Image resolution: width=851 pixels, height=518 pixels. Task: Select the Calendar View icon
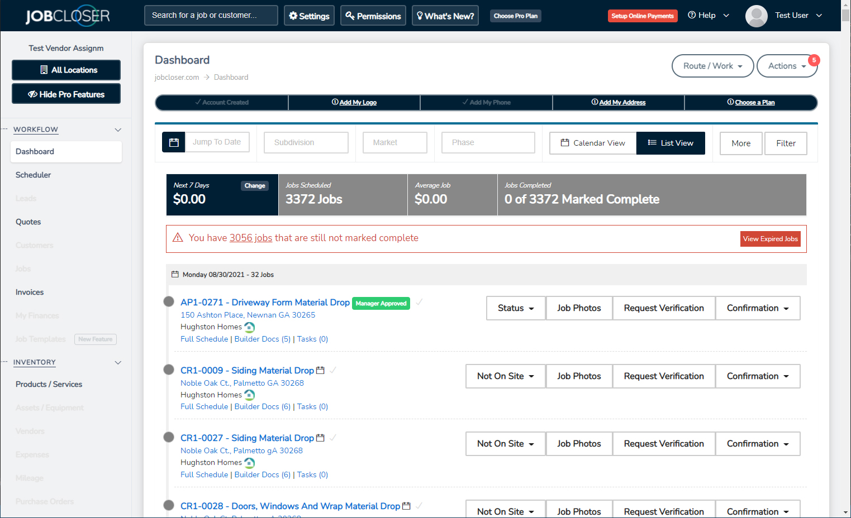pos(566,143)
